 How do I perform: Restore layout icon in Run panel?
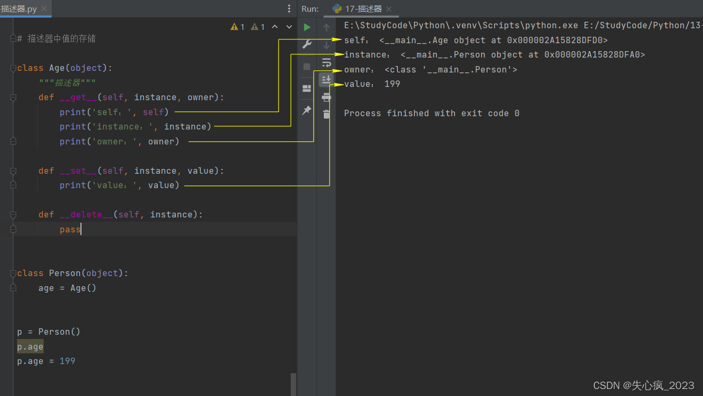point(307,88)
